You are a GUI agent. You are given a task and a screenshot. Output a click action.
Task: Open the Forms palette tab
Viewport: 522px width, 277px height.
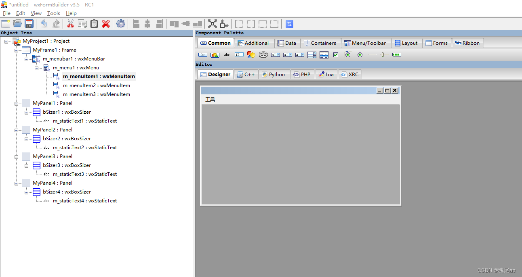pyautogui.click(x=437, y=43)
